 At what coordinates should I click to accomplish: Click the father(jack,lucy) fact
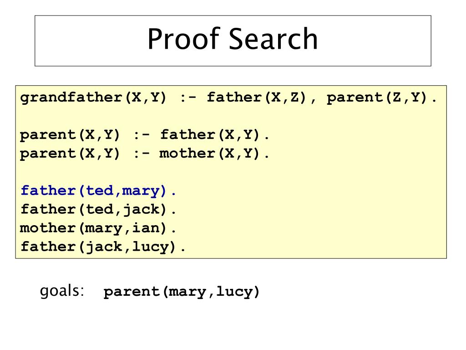pyautogui.click(x=103, y=247)
